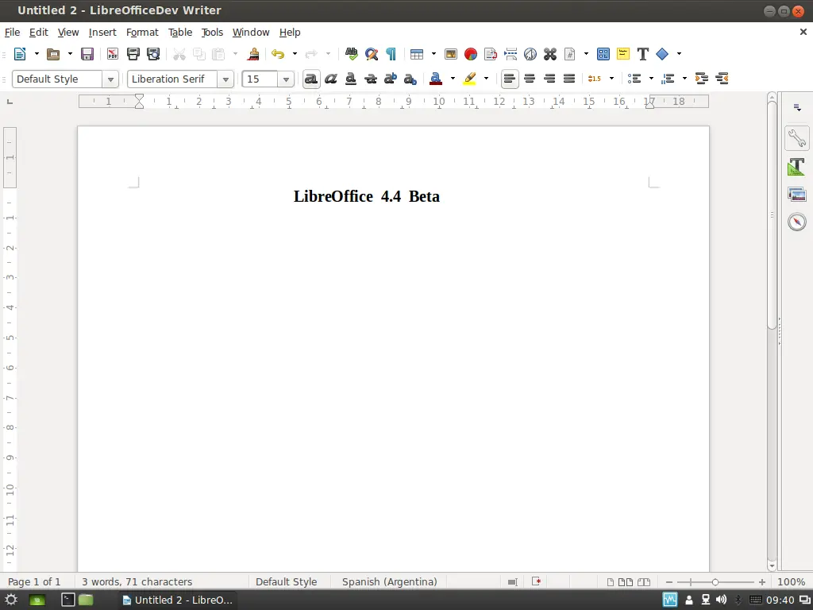
Task: Open the font color dropdown arrow
Action: 453,79
